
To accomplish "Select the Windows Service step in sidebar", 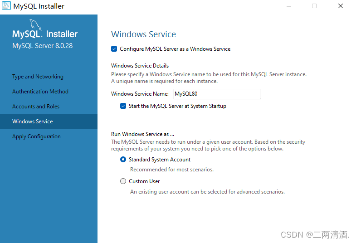I will (x=49, y=121).
